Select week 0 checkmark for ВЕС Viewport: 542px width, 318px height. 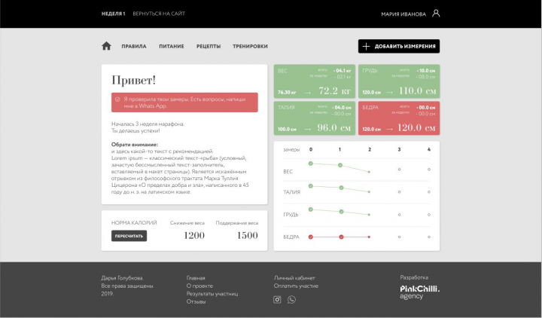[x=310, y=164]
